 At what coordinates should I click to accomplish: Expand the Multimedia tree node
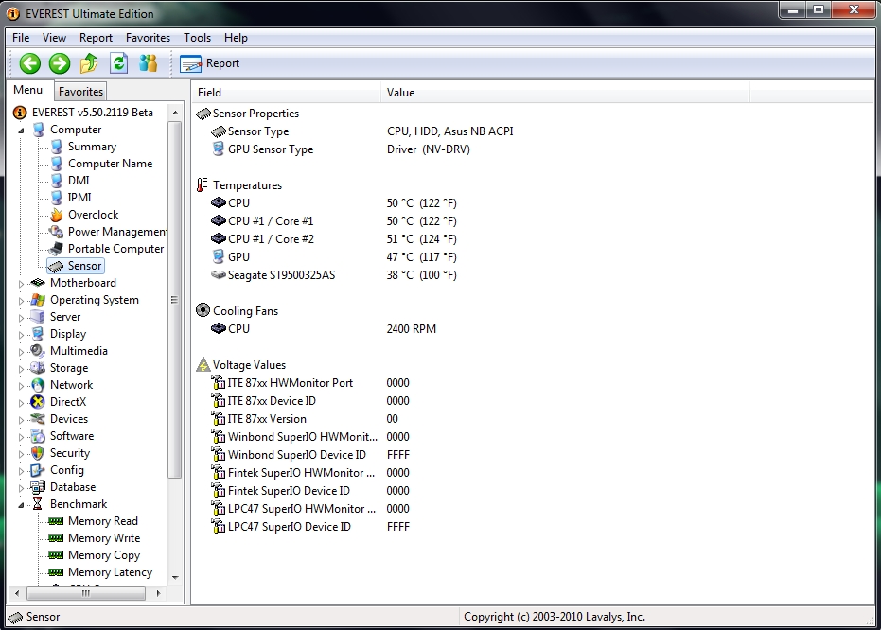click(x=22, y=352)
